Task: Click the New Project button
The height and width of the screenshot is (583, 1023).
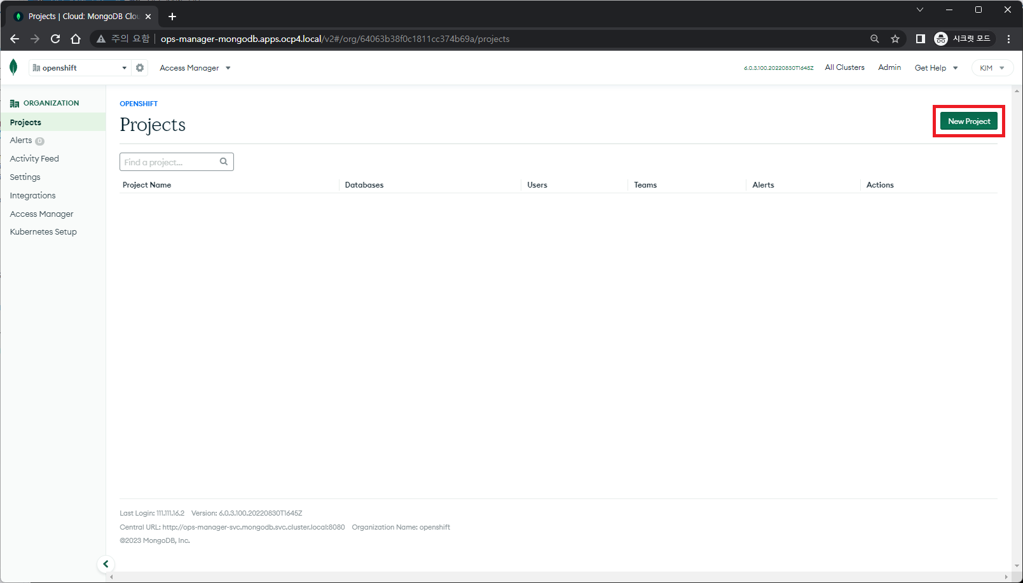Action: 969,121
